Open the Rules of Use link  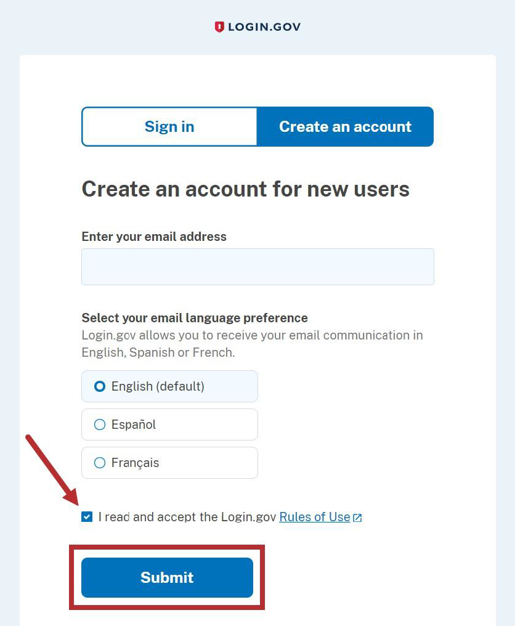point(314,517)
